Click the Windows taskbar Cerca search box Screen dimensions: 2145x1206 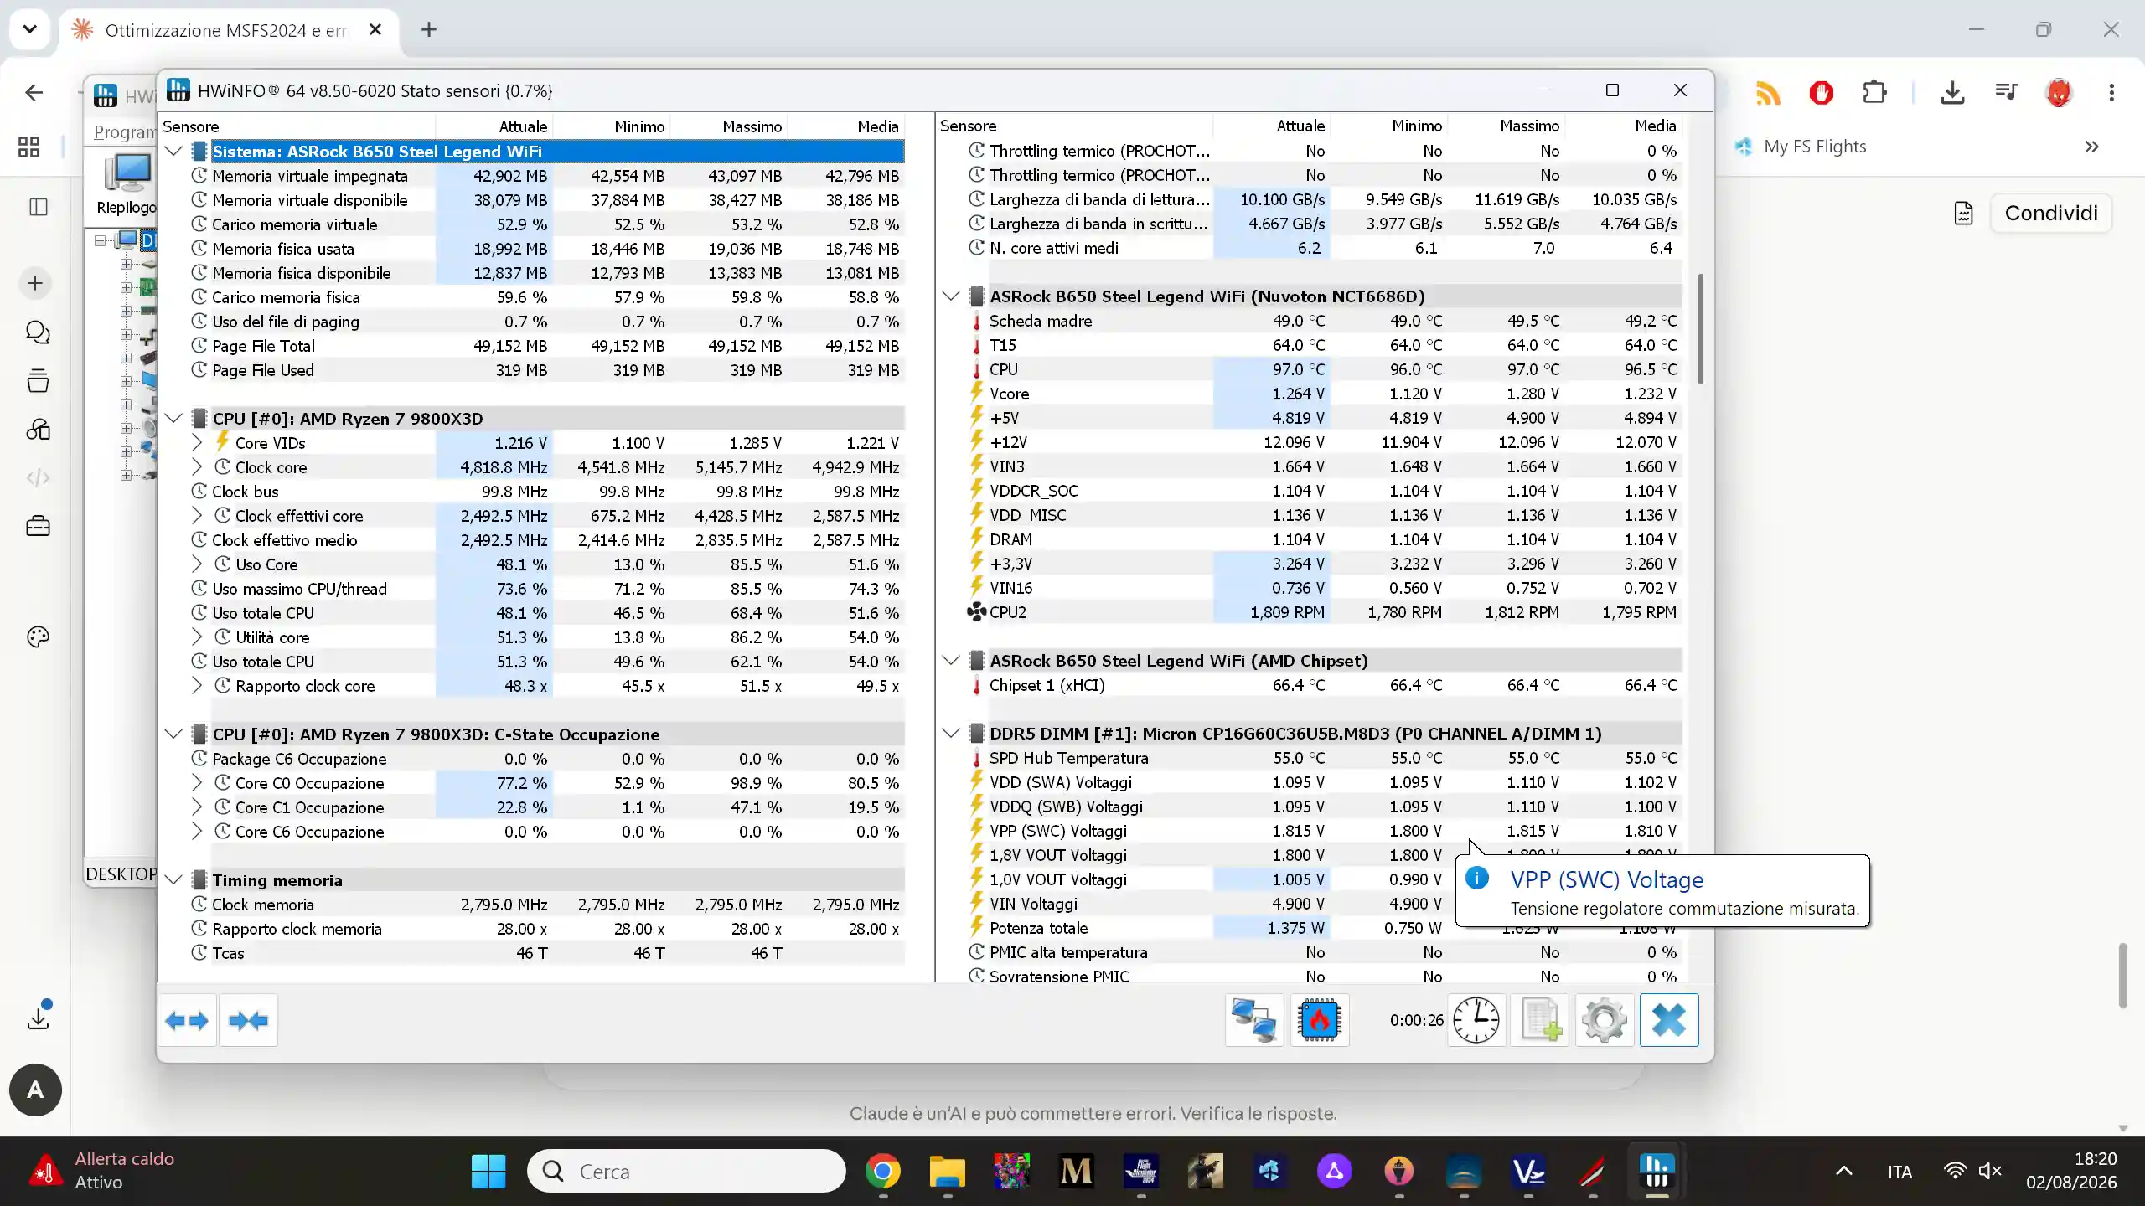[685, 1171]
